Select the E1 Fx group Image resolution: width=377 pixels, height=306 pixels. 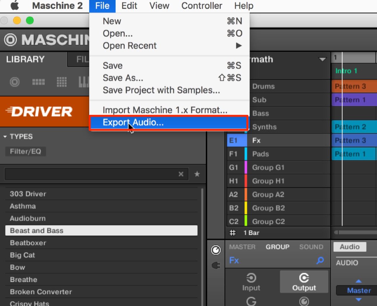pos(278,140)
